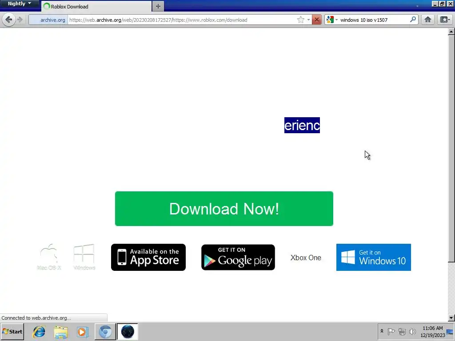This screenshot has height=341, width=455.
Task: Go to the home page
Action: tap(428, 20)
